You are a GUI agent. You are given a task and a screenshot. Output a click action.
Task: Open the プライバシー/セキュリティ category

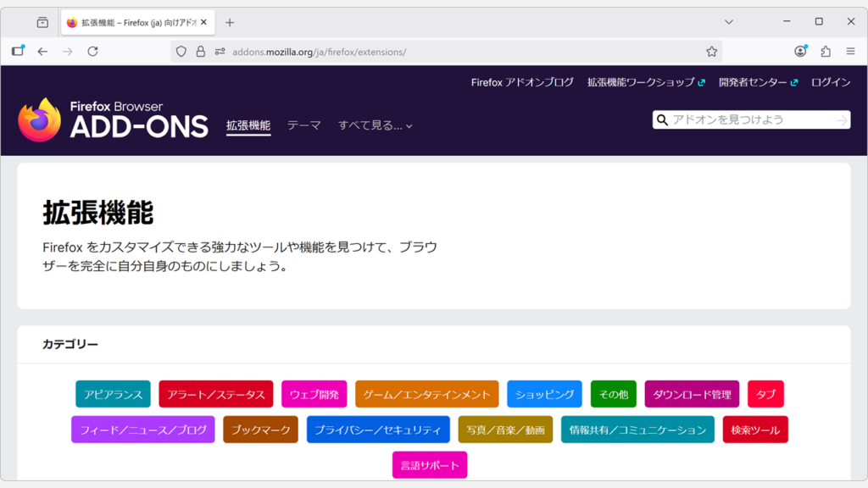pos(378,430)
